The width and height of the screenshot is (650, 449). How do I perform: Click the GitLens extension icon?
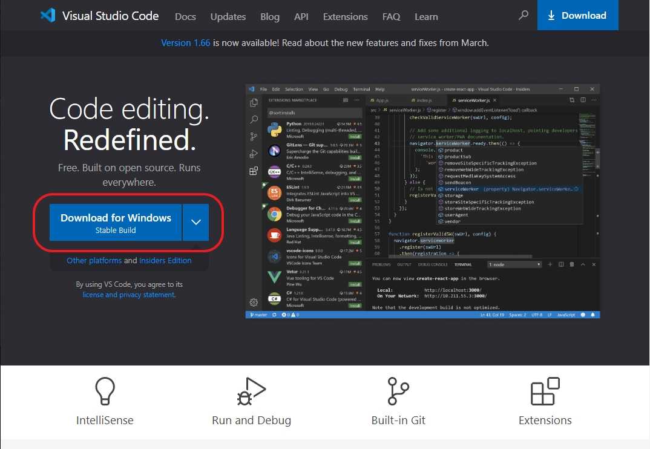[x=274, y=151]
